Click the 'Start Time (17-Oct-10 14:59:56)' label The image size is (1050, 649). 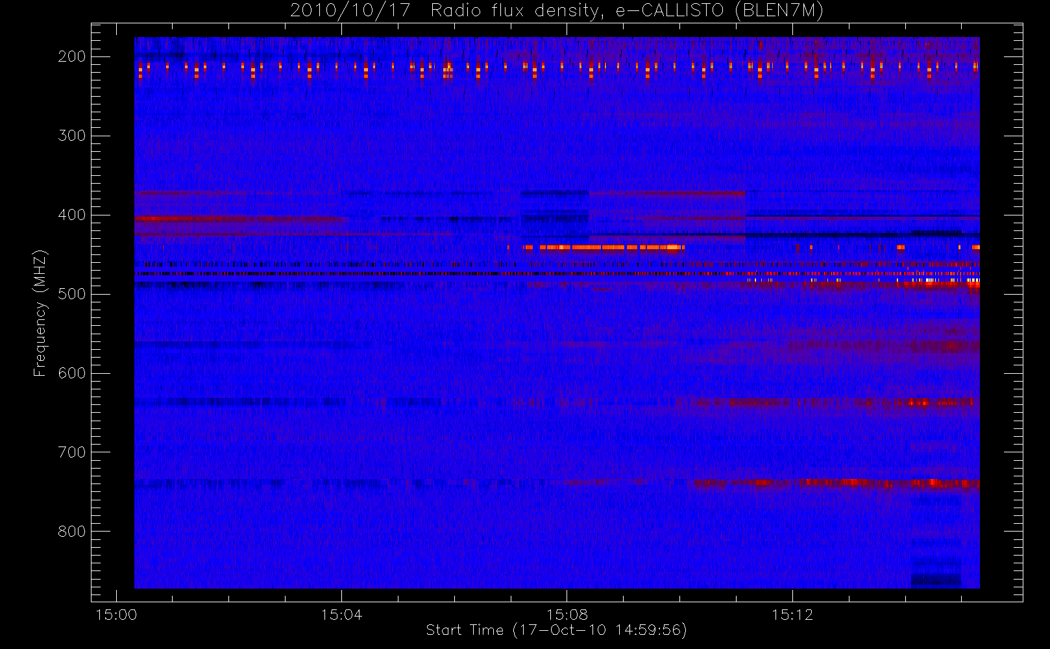pos(556,630)
